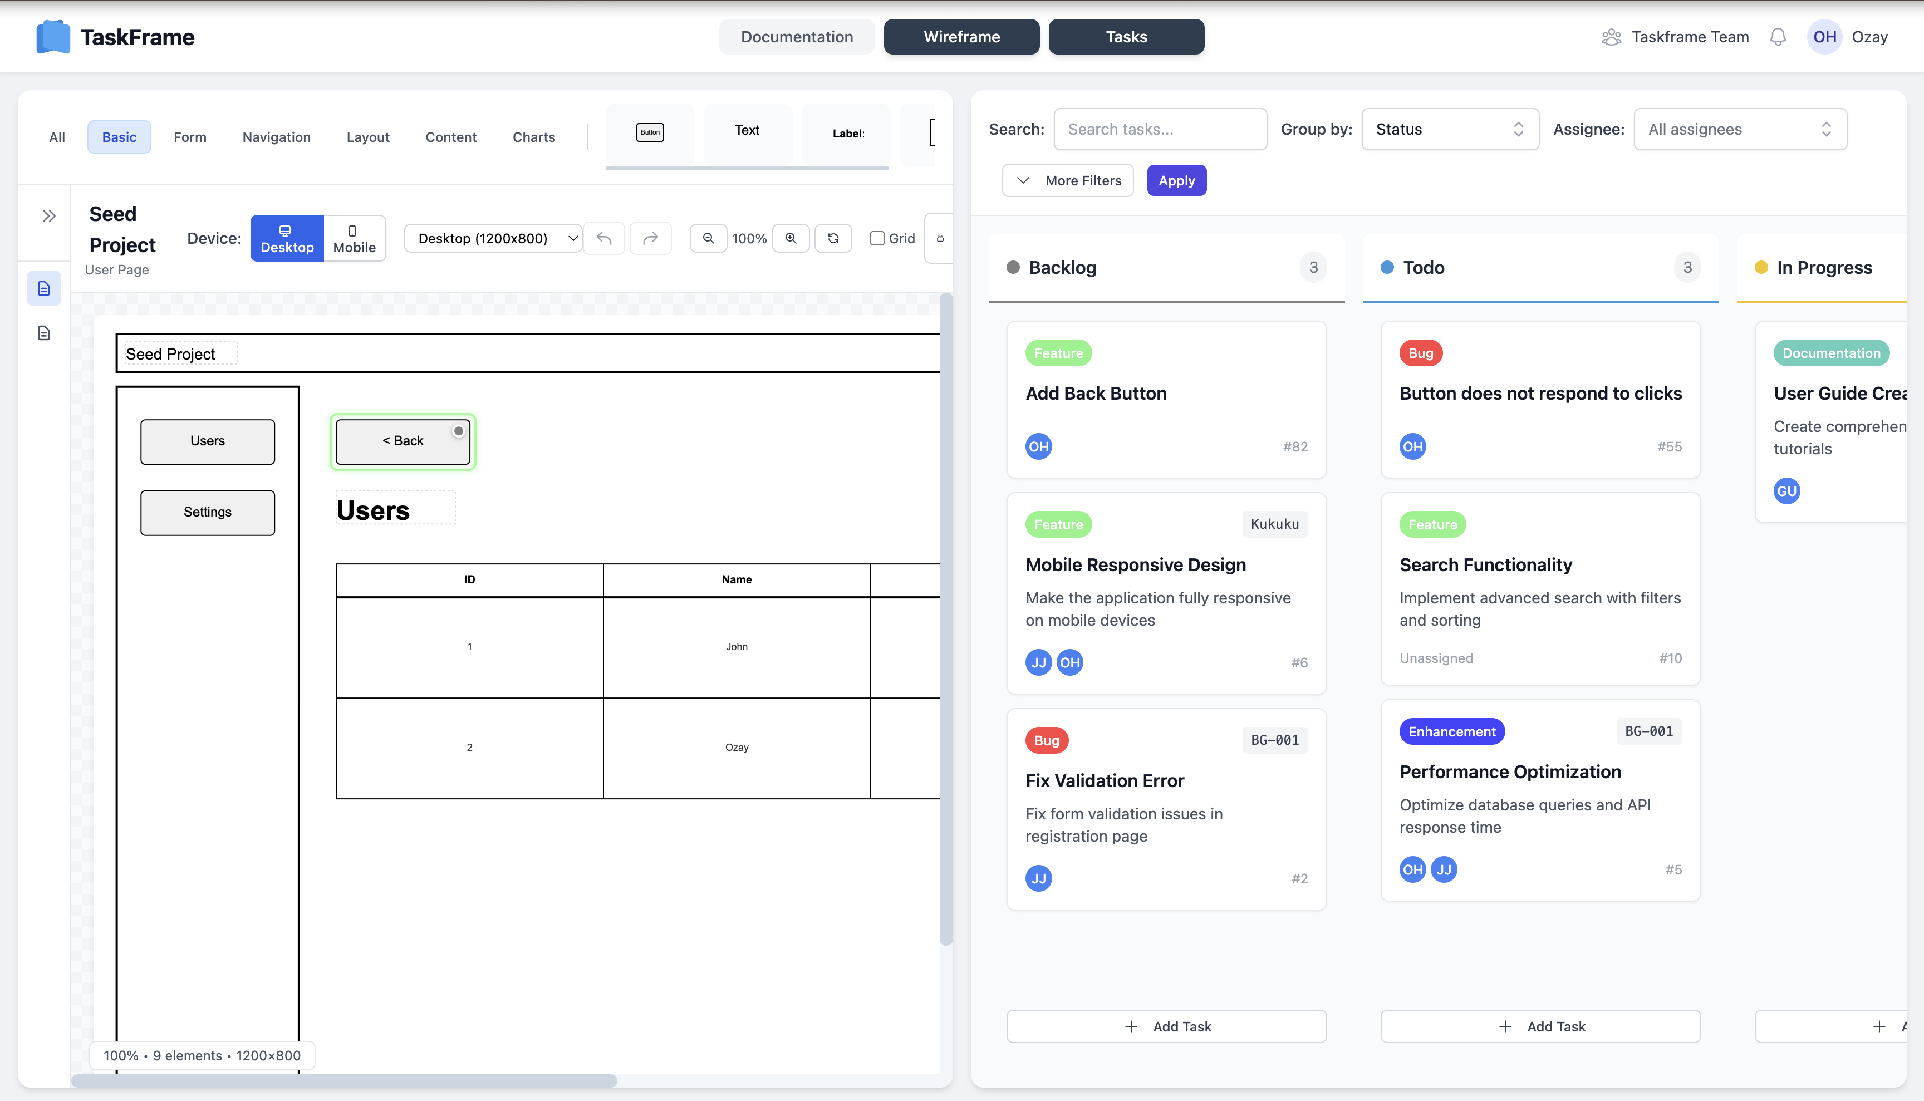
Task: Select the first page icon in sidebar
Action: coord(44,288)
